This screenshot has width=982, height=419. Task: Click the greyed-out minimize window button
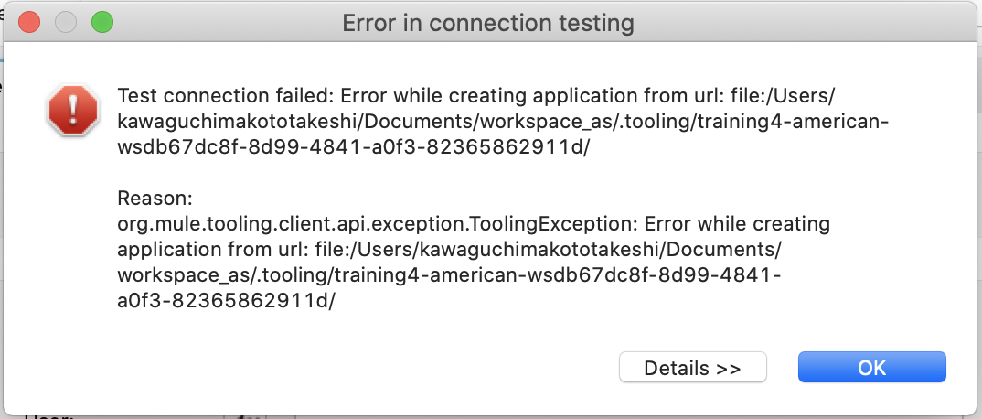pos(66,23)
